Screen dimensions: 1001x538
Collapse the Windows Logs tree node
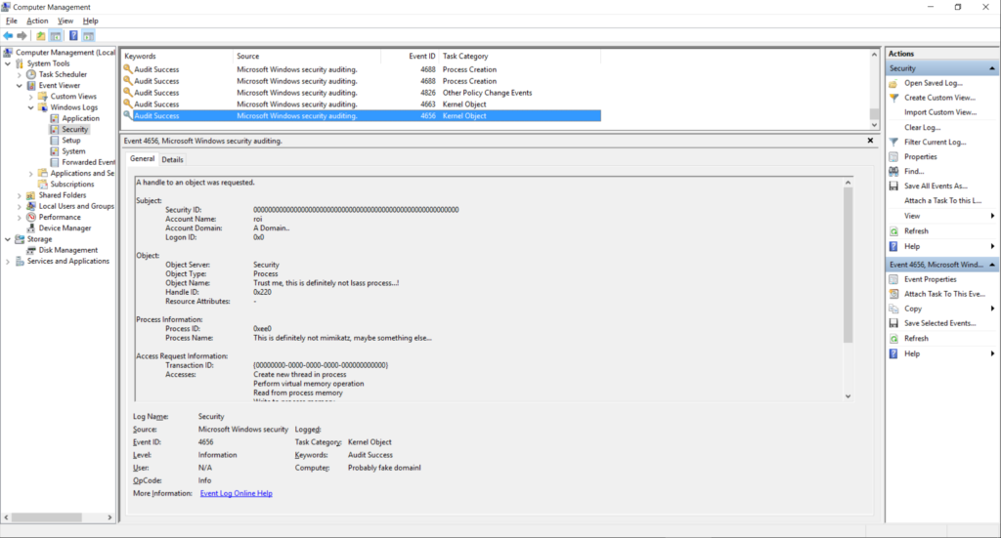click(30, 107)
